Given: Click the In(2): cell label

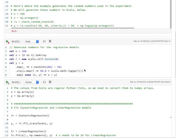Looking at the screenshot, I should pyautogui.click(x=16, y=42).
